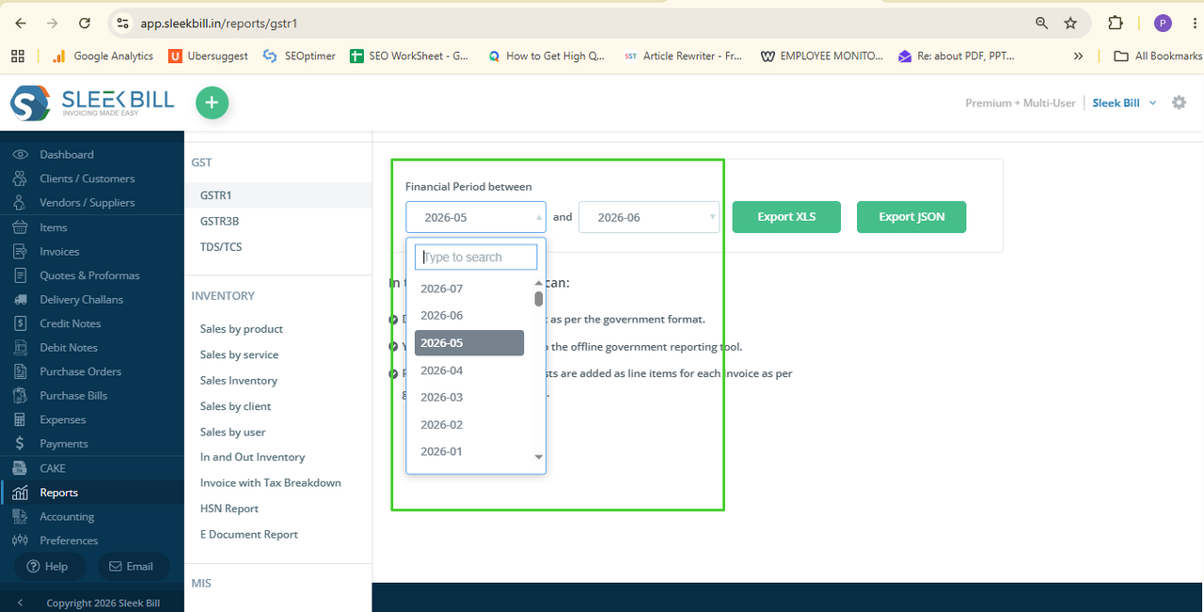Open the Sales by client report
This screenshot has width=1204, height=612.
tap(235, 406)
